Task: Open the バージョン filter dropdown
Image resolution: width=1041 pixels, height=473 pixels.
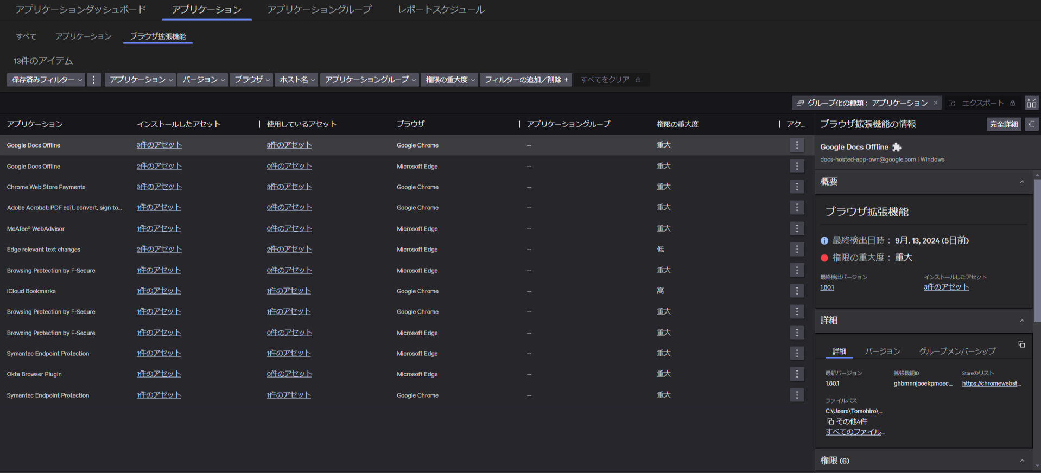Action: click(x=202, y=80)
